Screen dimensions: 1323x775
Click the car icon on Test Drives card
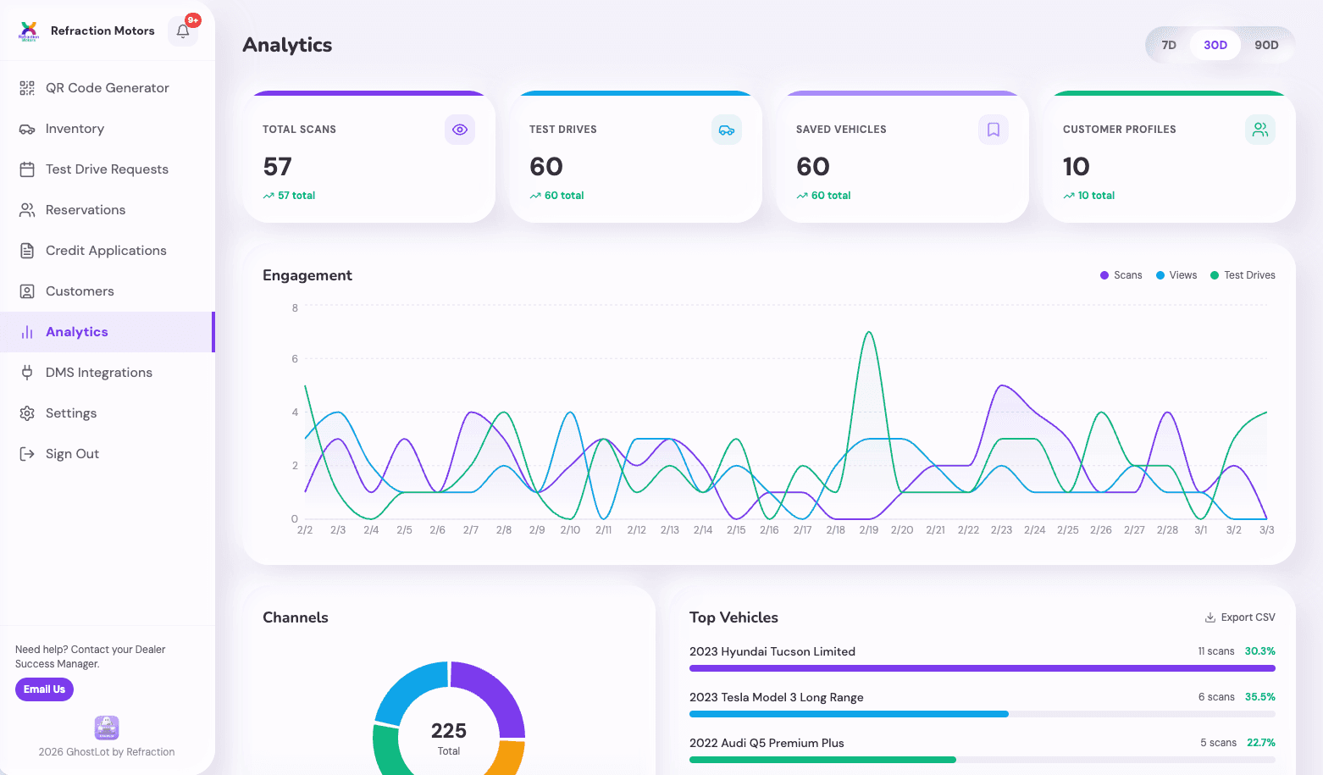[x=727, y=130]
